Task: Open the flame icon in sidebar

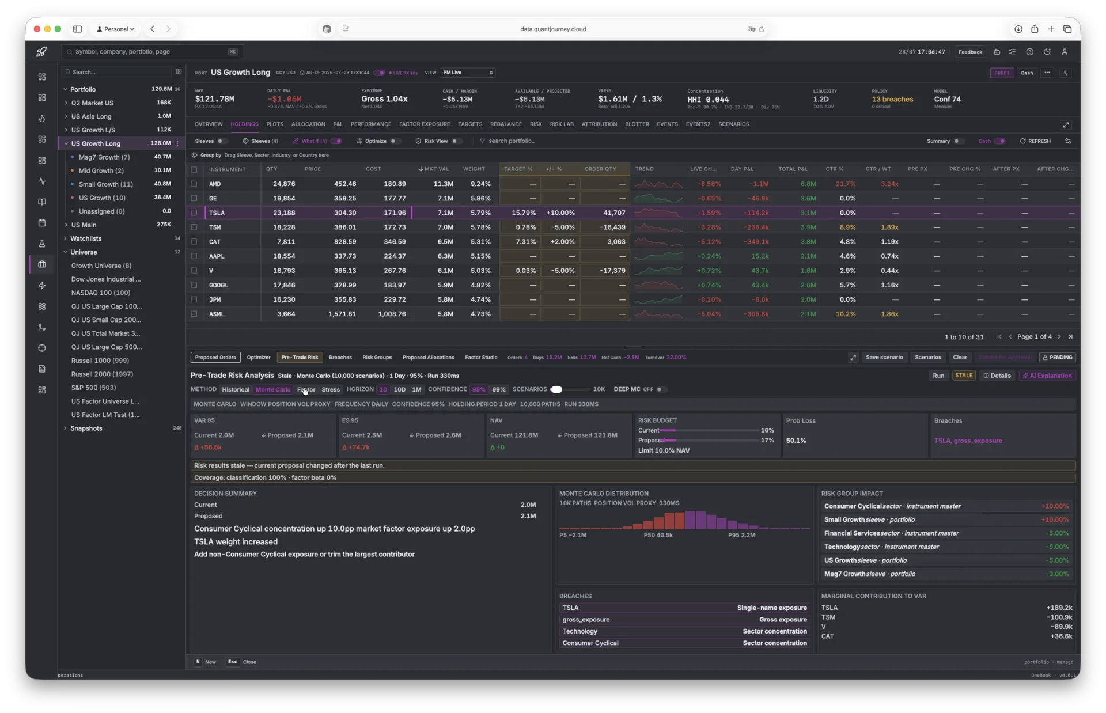Action: pyautogui.click(x=42, y=119)
